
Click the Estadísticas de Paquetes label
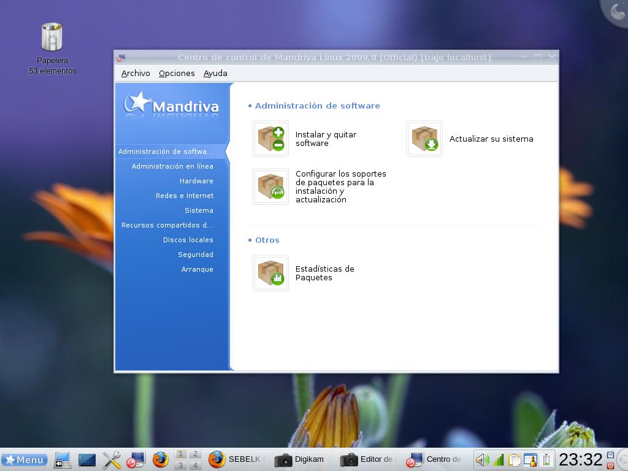[x=325, y=273]
